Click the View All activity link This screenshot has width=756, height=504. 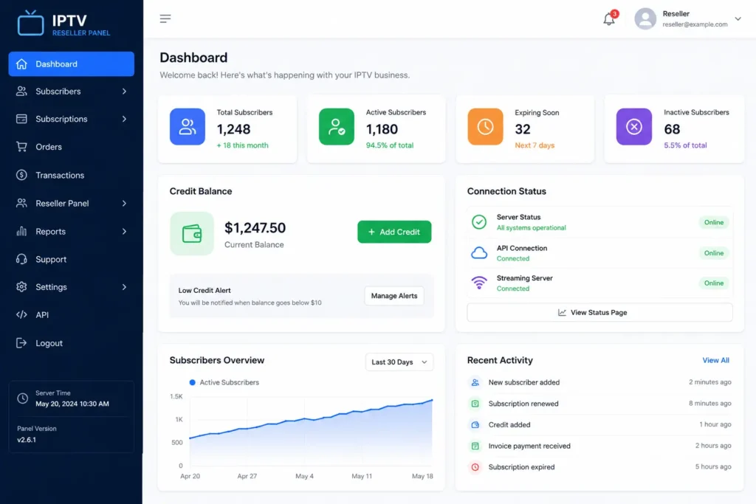[x=715, y=360]
